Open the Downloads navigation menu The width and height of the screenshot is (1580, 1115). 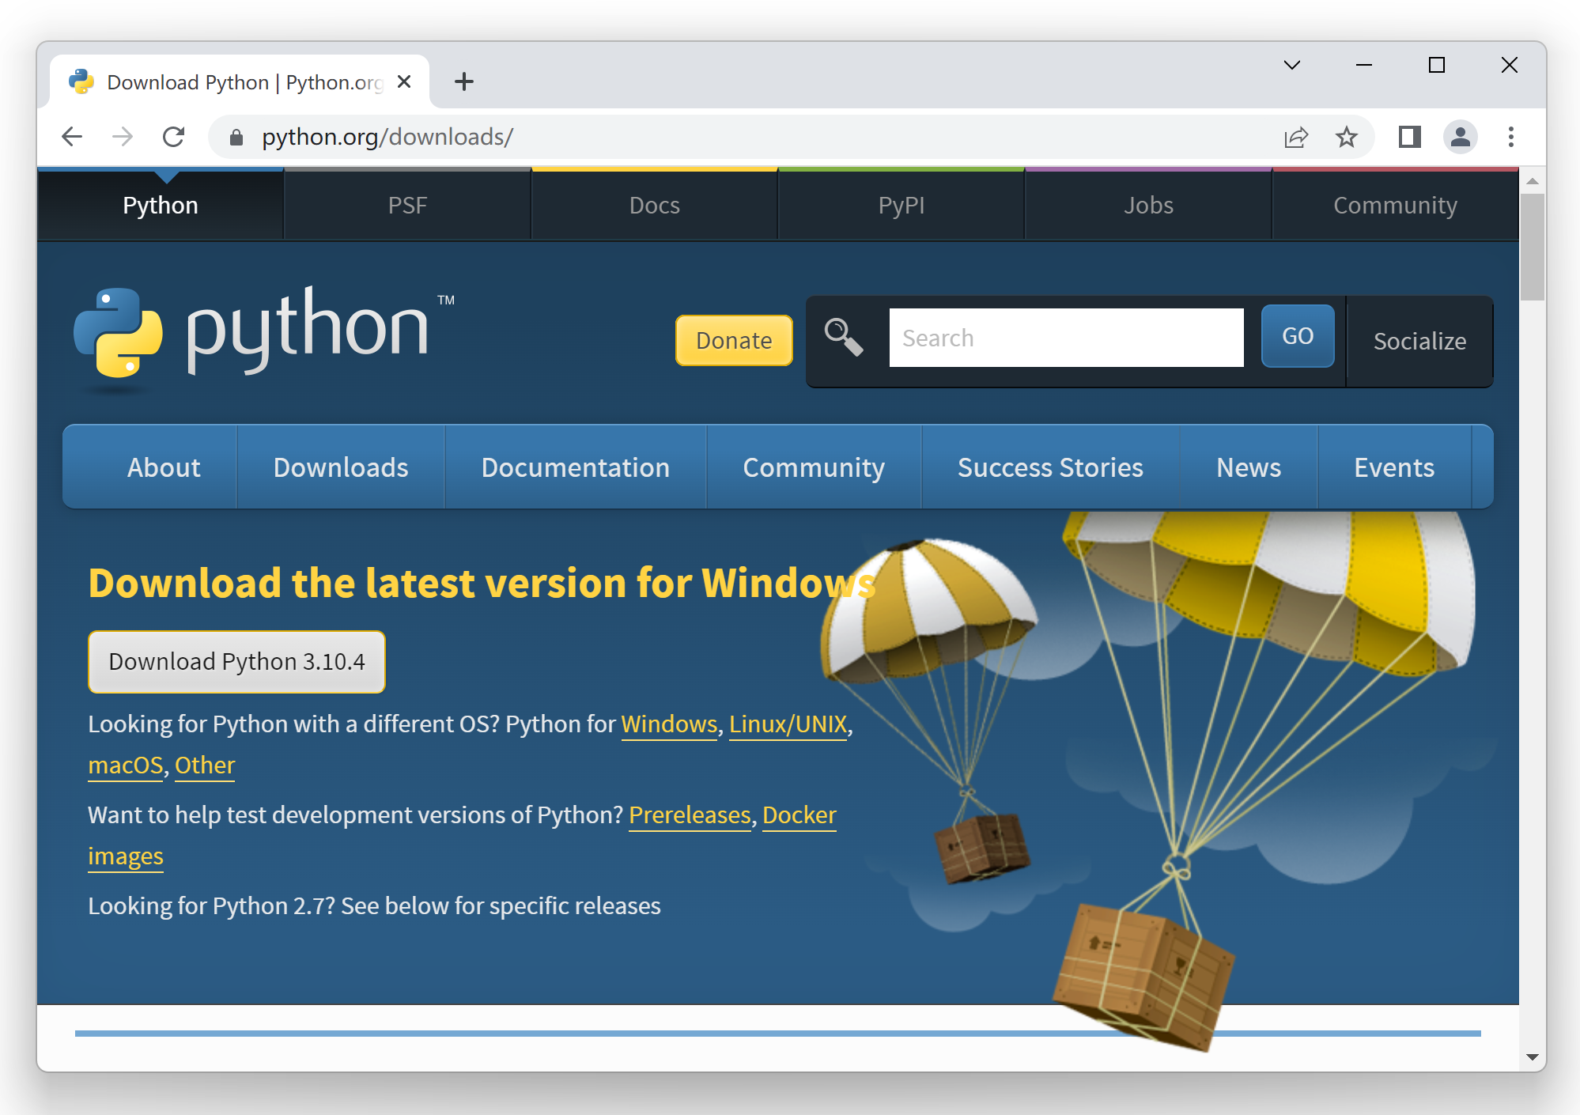tap(341, 467)
